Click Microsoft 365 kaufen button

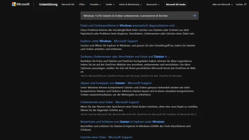176,4
